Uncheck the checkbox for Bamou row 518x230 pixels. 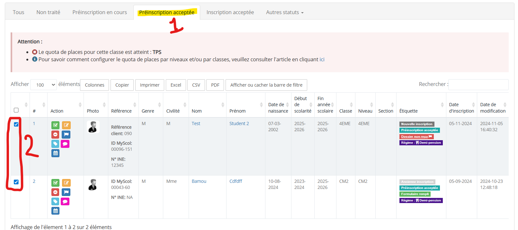click(x=16, y=182)
